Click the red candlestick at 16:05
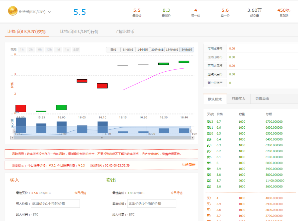Image resolution: width=298 pixels, height=221 pixels. pos(82,81)
